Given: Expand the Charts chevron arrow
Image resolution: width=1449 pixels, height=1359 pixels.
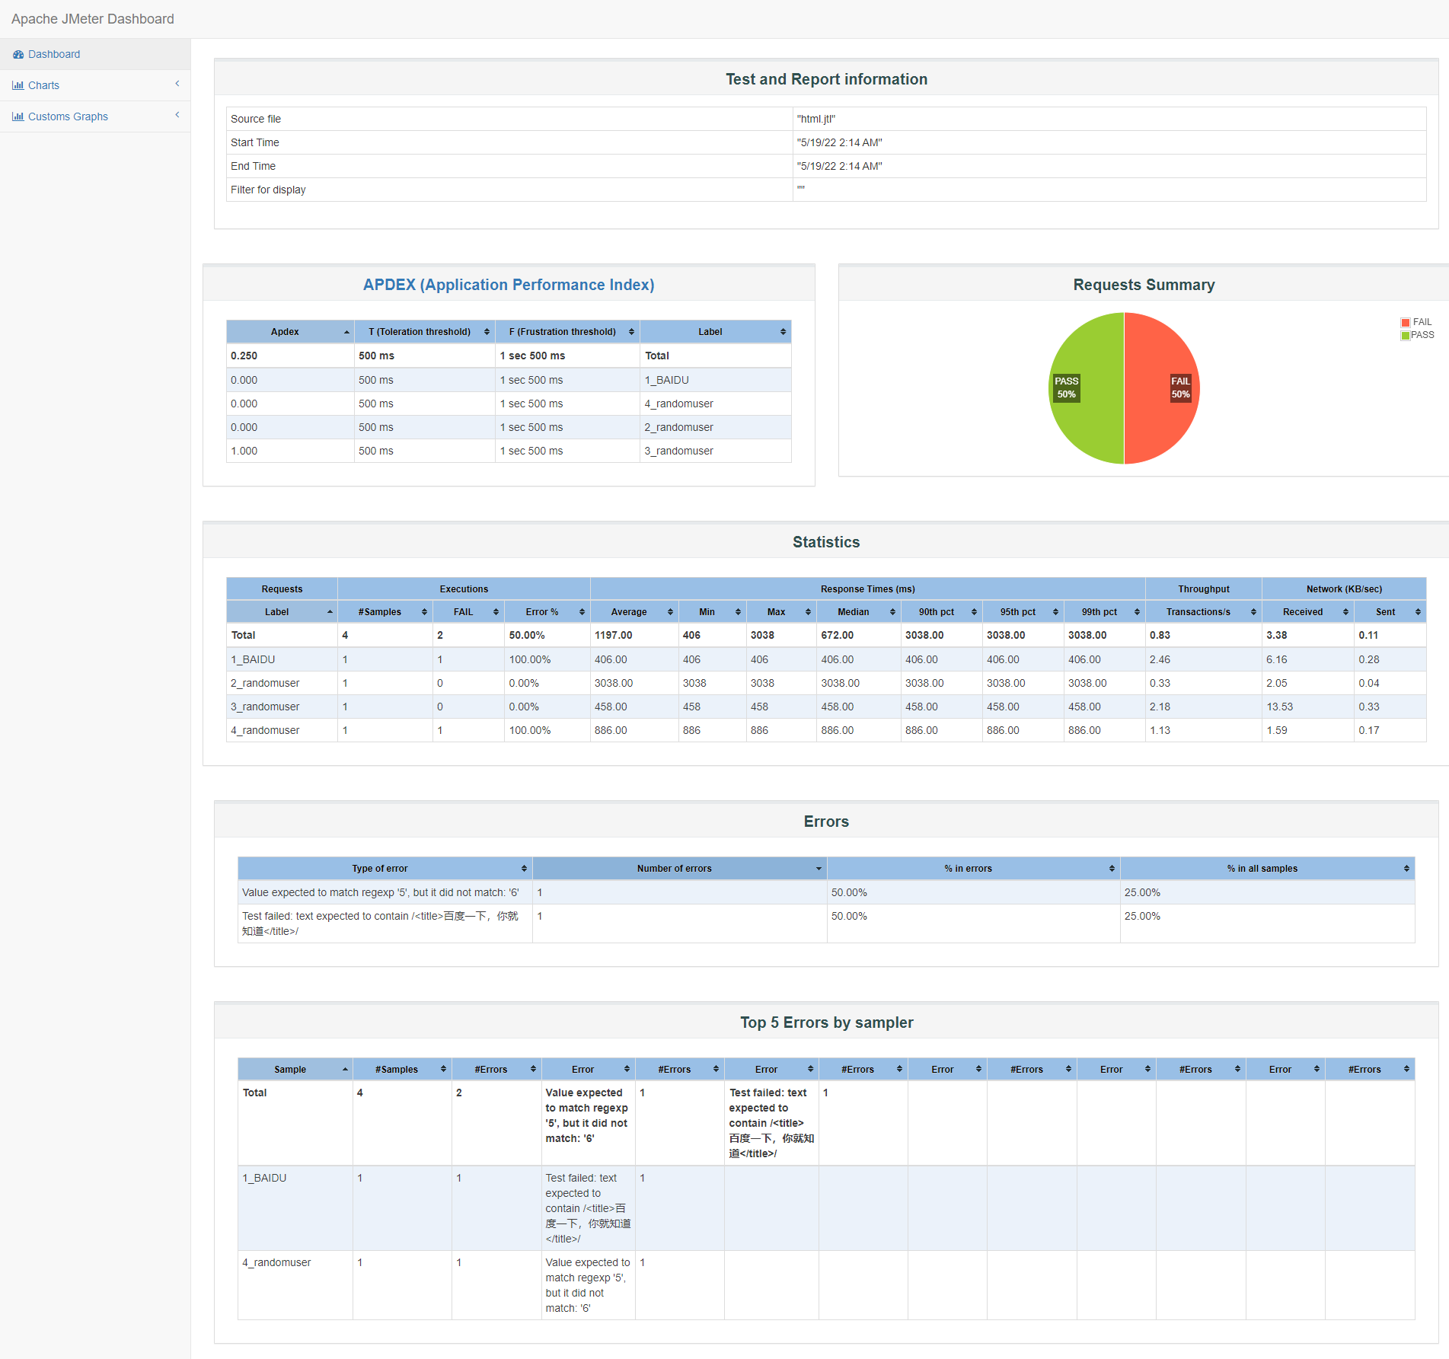Looking at the screenshot, I should coord(177,84).
